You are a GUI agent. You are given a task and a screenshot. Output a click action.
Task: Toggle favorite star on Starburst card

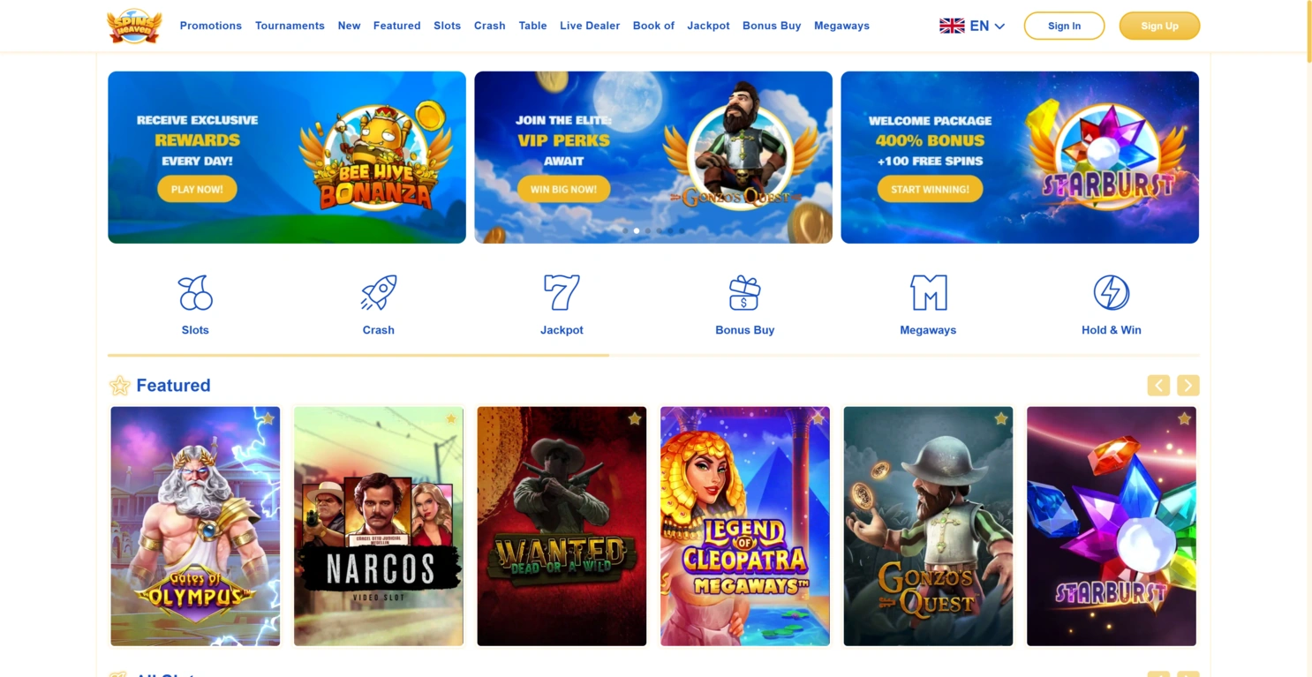tap(1184, 419)
